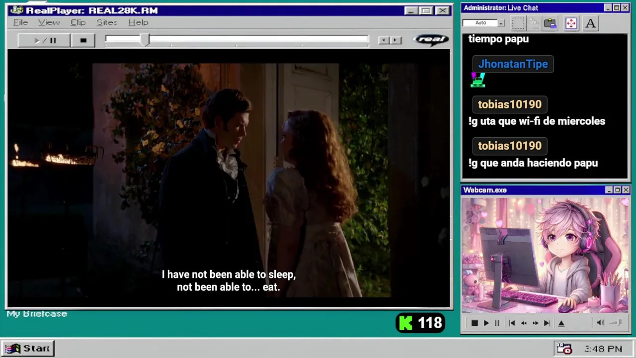Open the Start menu
The height and width of the screenshot is (358, 636).
[28, 349]
